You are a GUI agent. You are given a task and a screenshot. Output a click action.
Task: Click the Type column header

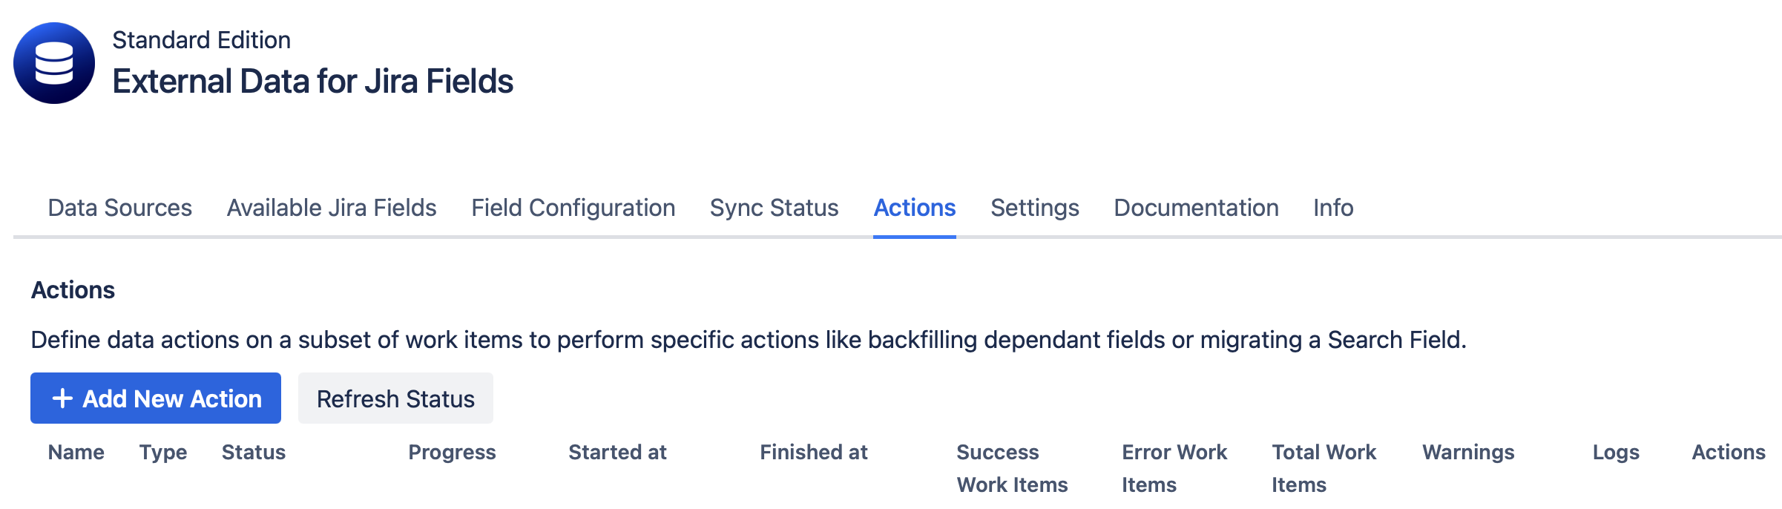pyautogui.click(x=162, y=453)
